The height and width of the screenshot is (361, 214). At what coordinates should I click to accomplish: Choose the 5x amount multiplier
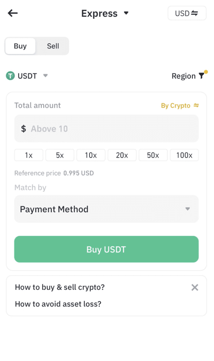click(x=60, y=155)
